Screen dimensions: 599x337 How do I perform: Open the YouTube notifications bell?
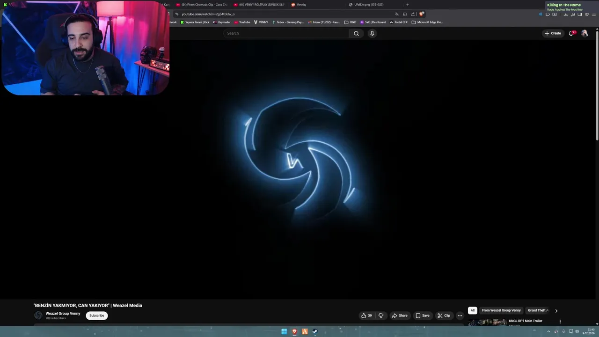[571, 33]
